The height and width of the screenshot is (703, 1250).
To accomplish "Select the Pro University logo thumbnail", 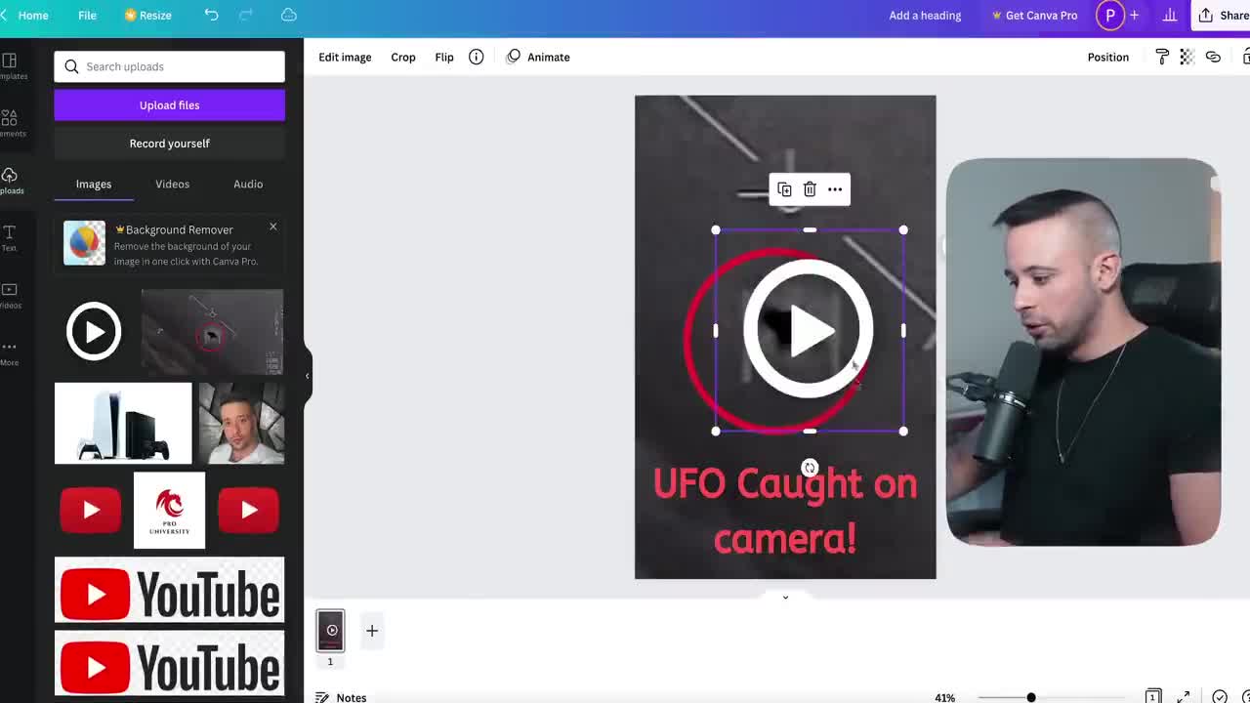I will point(169,510).
